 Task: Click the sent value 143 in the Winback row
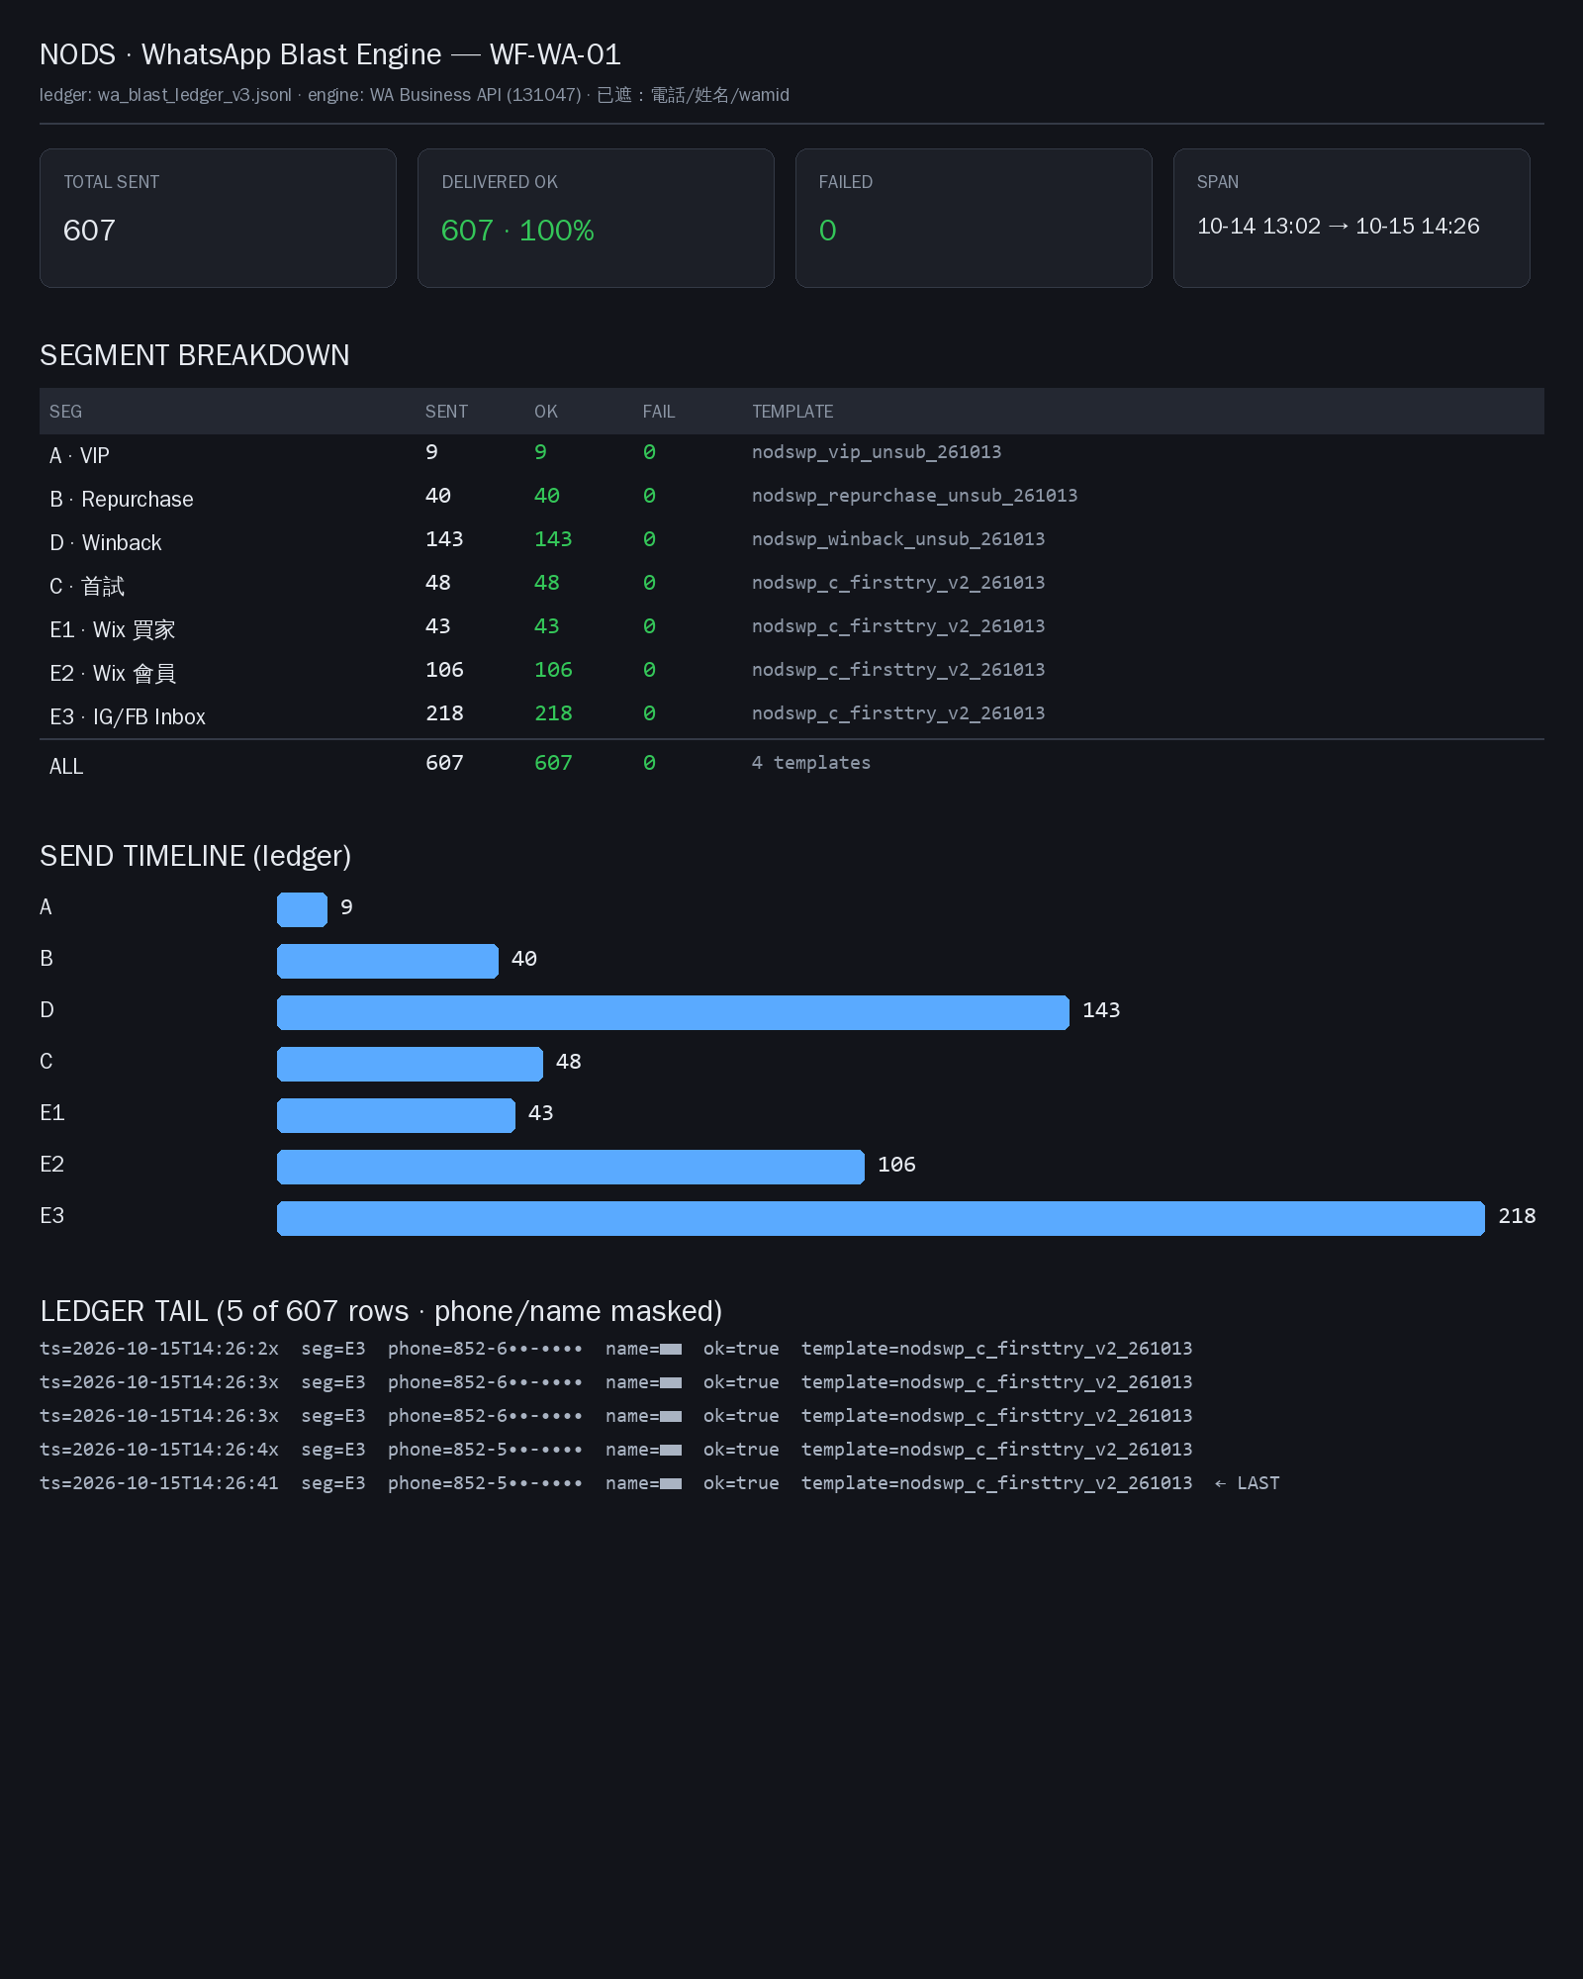tap(444, 539)
